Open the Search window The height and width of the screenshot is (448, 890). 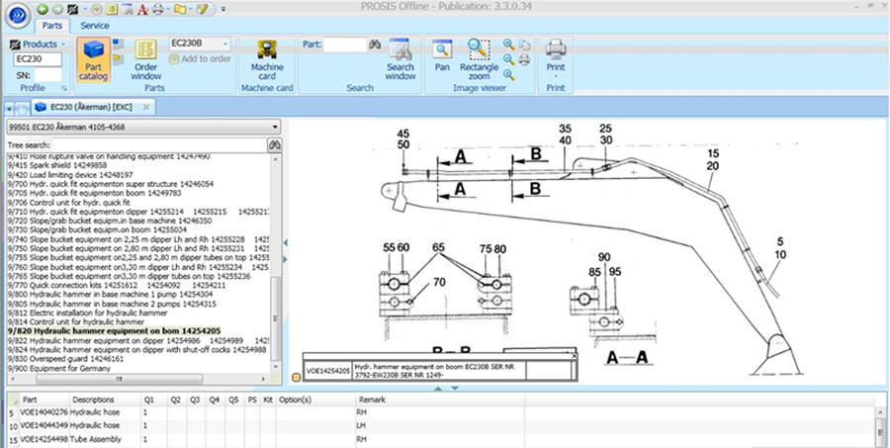point(400,59)
